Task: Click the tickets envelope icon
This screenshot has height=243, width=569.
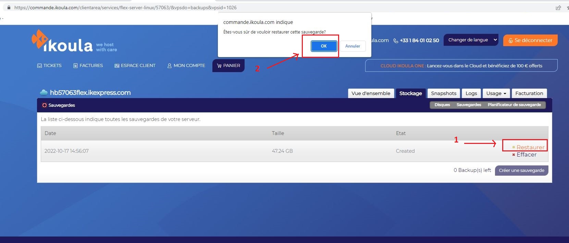Action: pyautogui.click(x=39, y=66)
